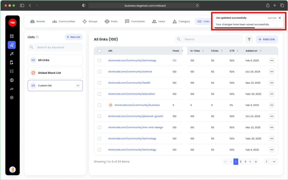
Task: Jump to first page in pagination
Action: (x=225, y=162)
